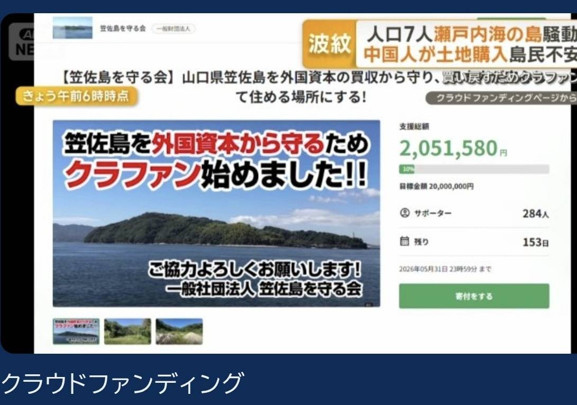Click the 目標金額 20,000,000円 goal text
Screen dimensions: 577x405
[436, 187]
